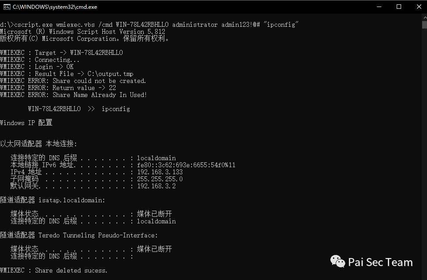
Task: Click the 'WMIEXEC : Connecting...' line
Action: (x=40, y=60)
